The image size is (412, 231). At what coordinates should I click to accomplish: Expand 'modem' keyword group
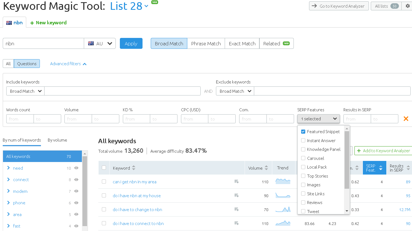[8, 191]
